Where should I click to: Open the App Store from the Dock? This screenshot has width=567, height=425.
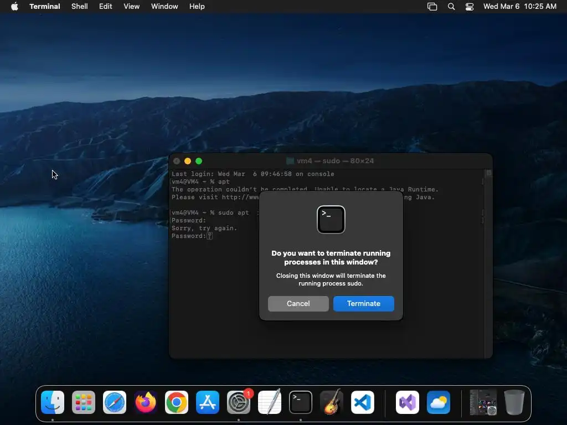click(x=208, y=402)
